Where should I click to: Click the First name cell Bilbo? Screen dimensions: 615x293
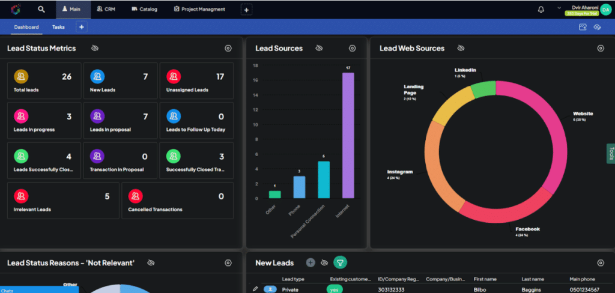[480, 290]
